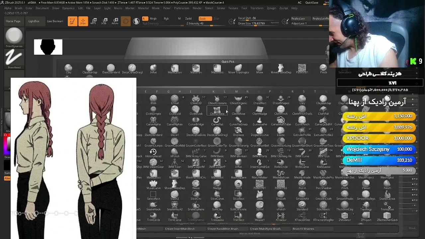
Task: Select the Blob brush
Action: coord(153,100)
